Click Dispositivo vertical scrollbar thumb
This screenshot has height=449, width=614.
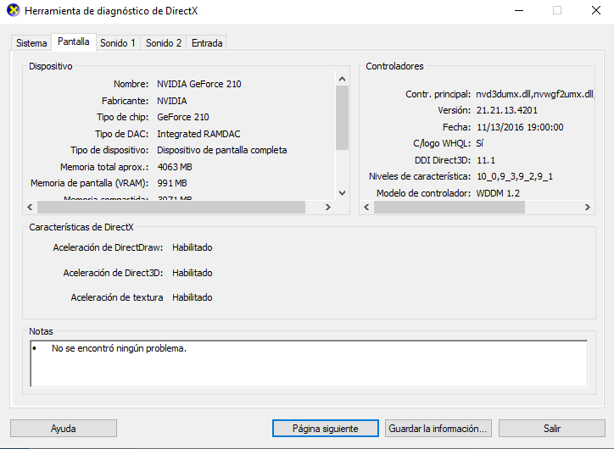pos(343,118)
